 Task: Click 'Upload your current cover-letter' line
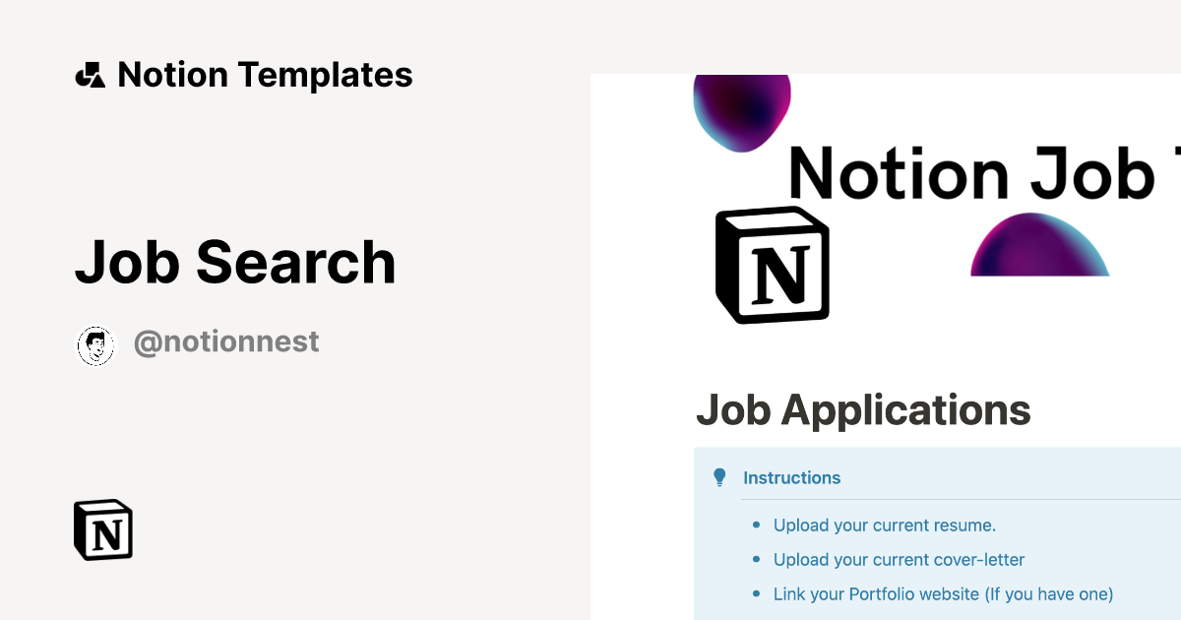[899, 560]
